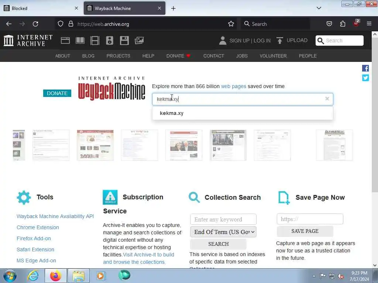Select the kekma.xy suggestion
Viewport: 378px width, 283px height.
pyautogui.click(x=243, y=113)
